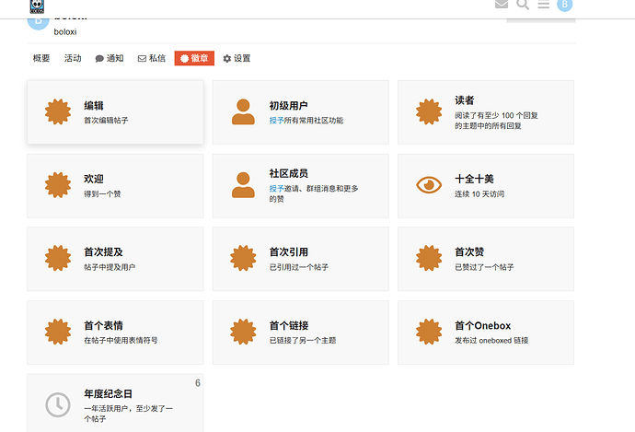Open the 首次赞 badge title
Screen dimensions: 635x432
tap(469, 252)
